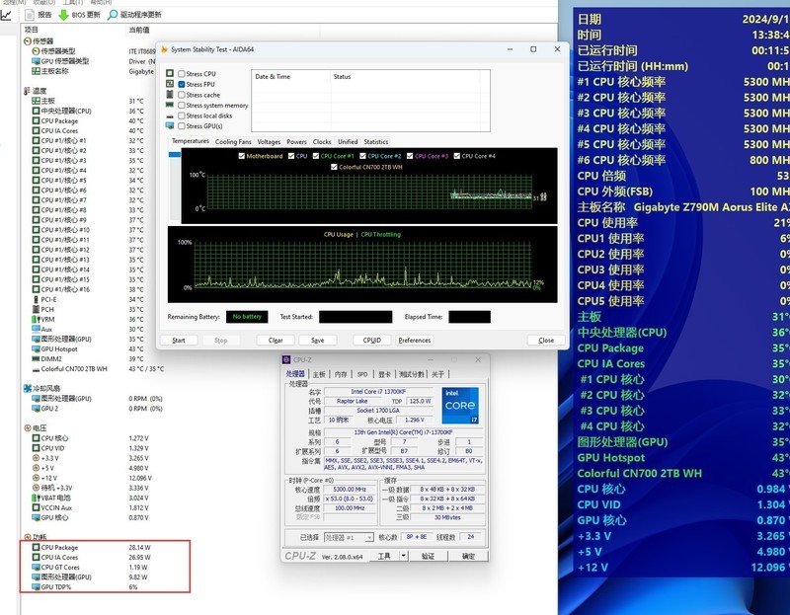This screenshot has height=615, width=790.
Task: Open the 内存 tab in CPU-Z
Action: pos(341,374)
